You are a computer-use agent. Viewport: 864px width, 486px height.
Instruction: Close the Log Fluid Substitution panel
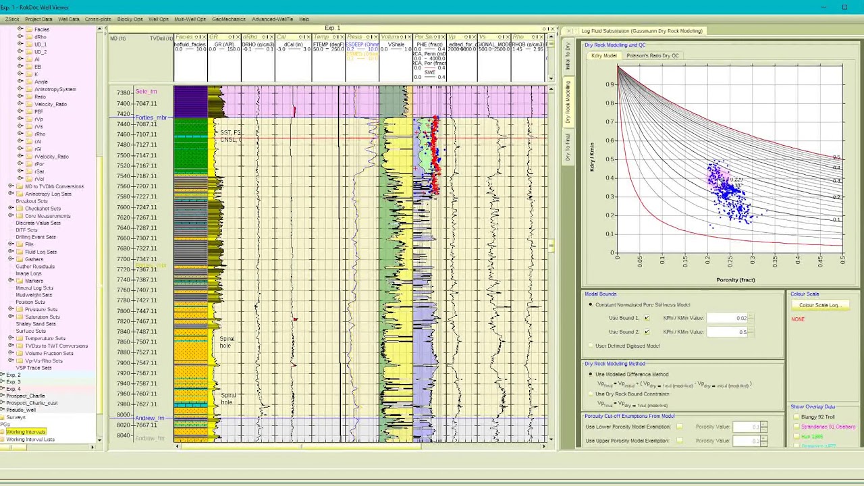click(x=569, y=31)
